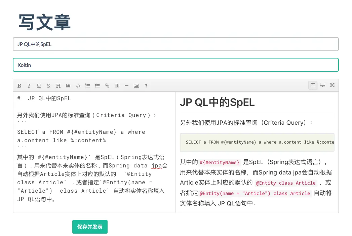352x236 pixels.
Task: Insert a hyperlink with the link icon
Action: click(107, 85)
